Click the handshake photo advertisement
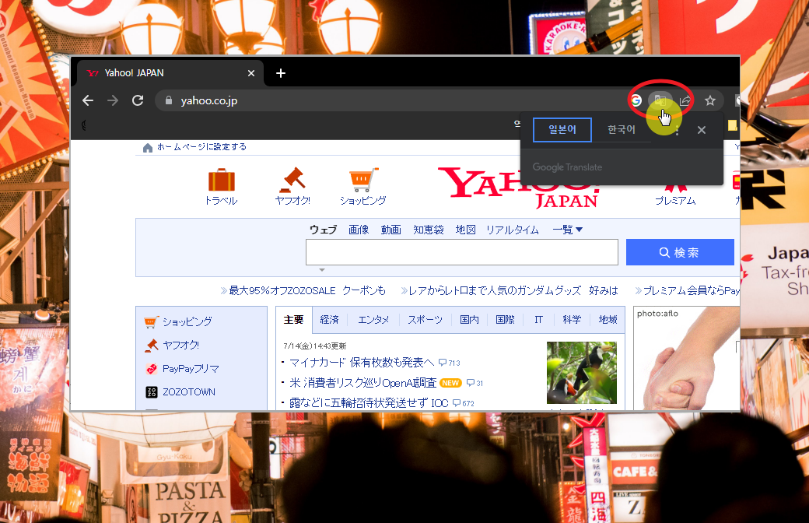This screenshot has width=809, height=523. [686, 358]
